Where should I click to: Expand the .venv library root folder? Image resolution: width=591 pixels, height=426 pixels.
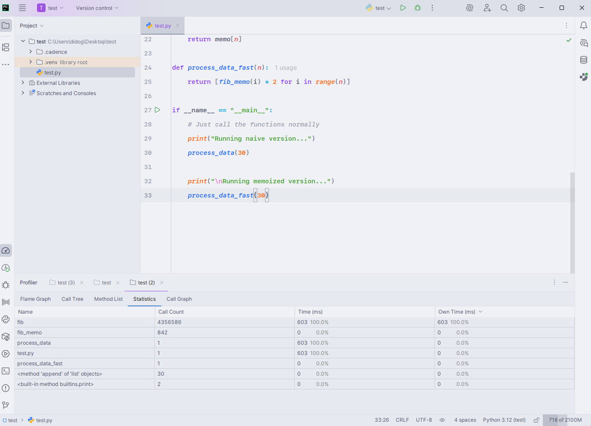(x=31, y=62)
